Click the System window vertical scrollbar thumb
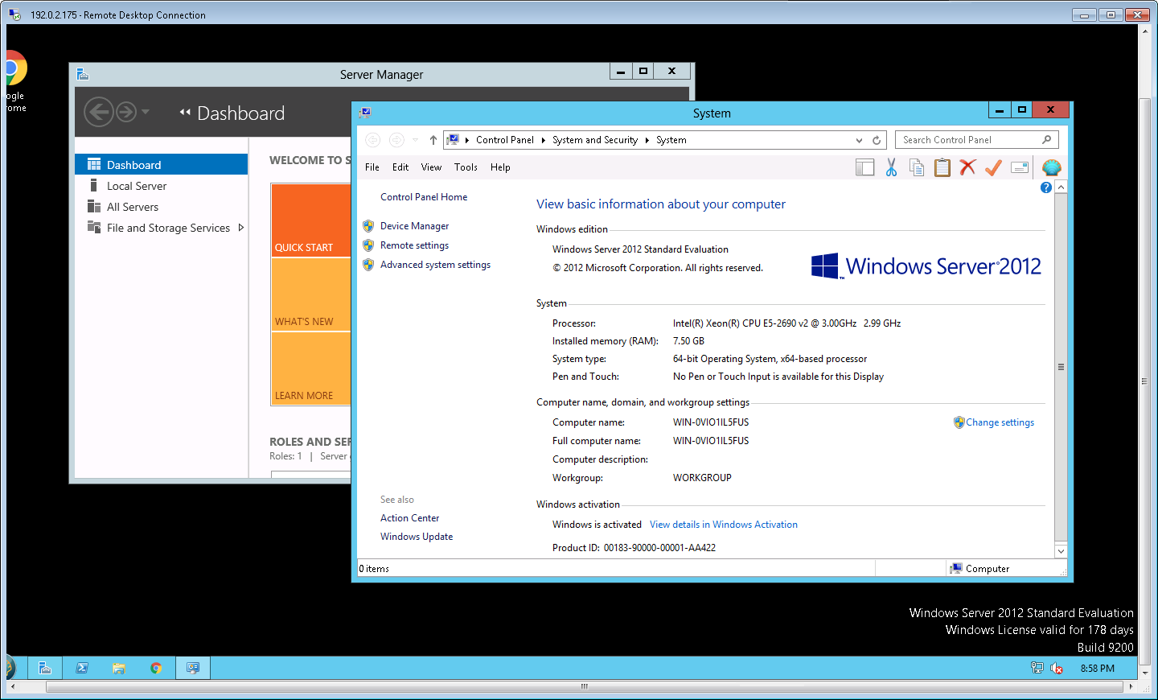Viewport: 1158px width, 700px height. point(1061,366)
